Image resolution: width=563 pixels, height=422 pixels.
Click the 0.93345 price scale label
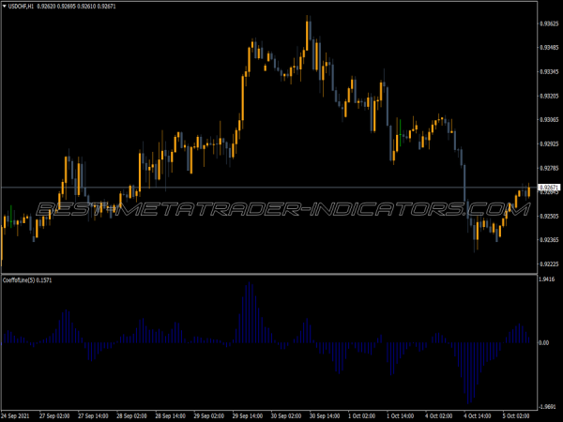(x=549, y=72)
